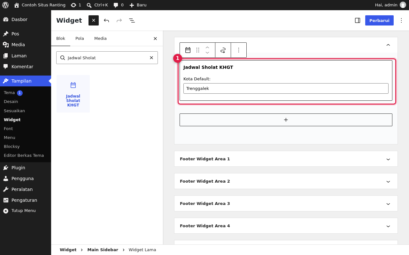Open the editor options menu
Image resolution: width=409 pixels, height=255 pixels.
click(401, 20)
